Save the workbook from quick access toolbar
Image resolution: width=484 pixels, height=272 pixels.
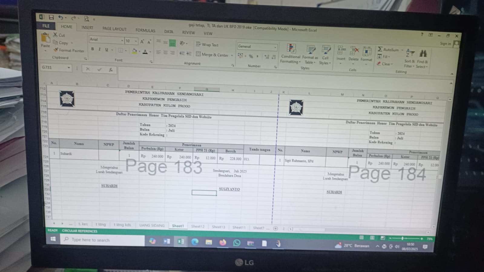click(51, 18)
